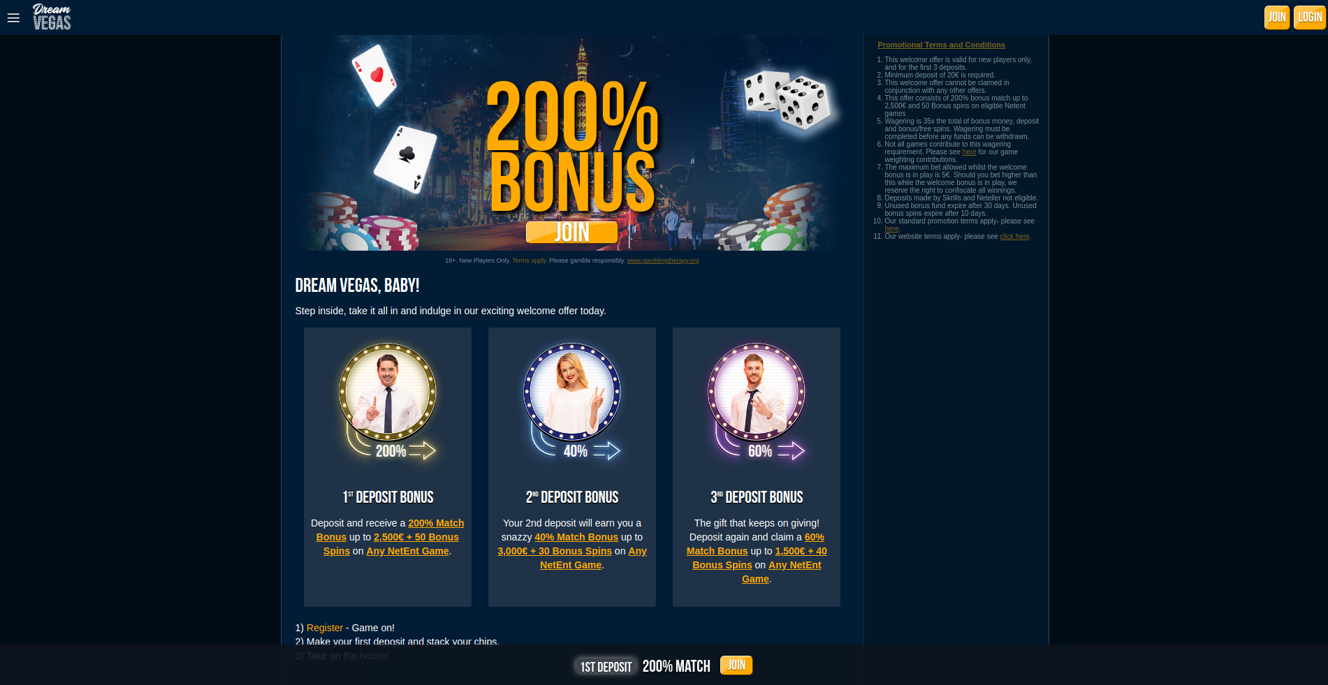Screen dimensions: 1328x685
Task: Open the 1,500€ + 40 Bonus Spins link
Action: pyautogui.click(x=759, y=558)
